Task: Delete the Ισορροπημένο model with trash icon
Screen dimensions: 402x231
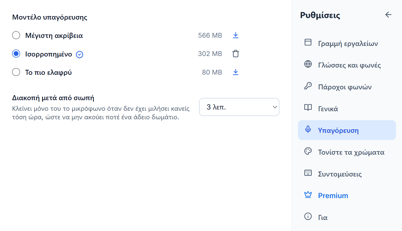Action: tap(235, 54)
